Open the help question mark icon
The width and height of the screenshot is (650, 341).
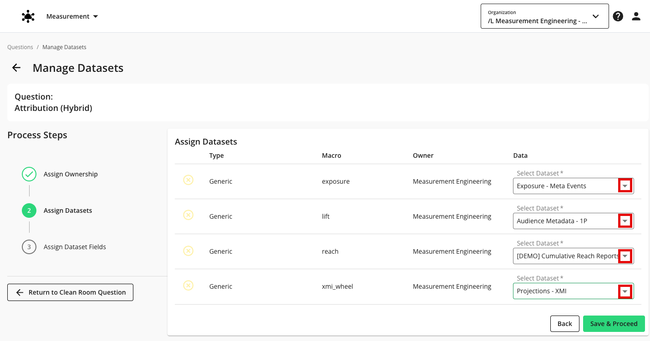[x=618, y=16]
